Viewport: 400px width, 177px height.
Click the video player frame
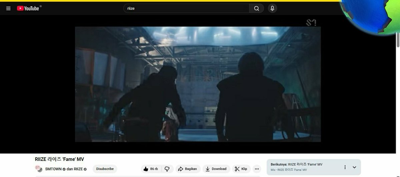198,84
